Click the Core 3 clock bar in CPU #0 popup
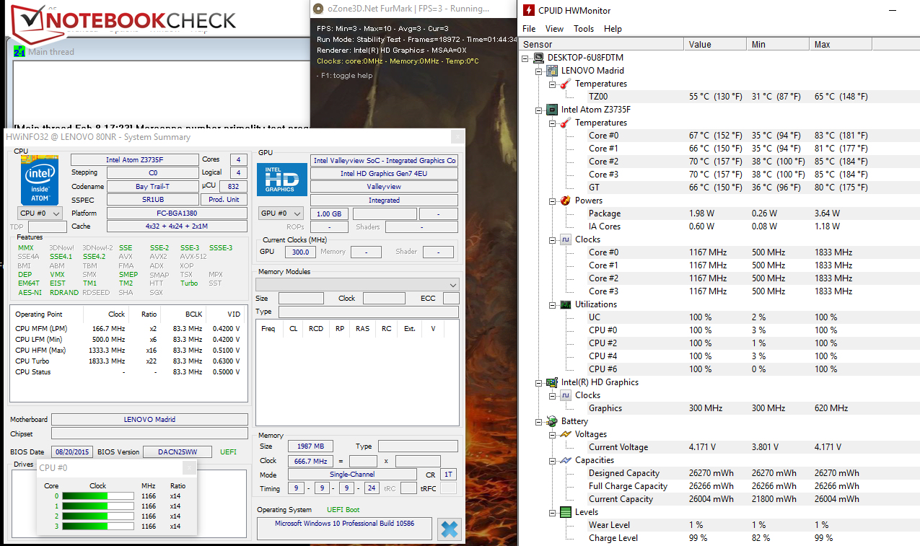Image resolution: width=920 pixels, height=546 pixels. click(98, 527)
